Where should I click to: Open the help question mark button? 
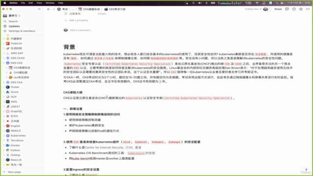[x=306, y=170]
